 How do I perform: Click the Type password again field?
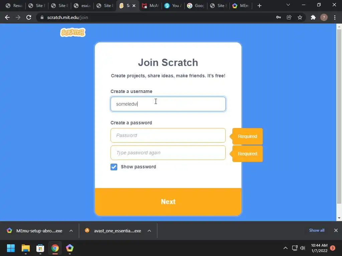168,153
